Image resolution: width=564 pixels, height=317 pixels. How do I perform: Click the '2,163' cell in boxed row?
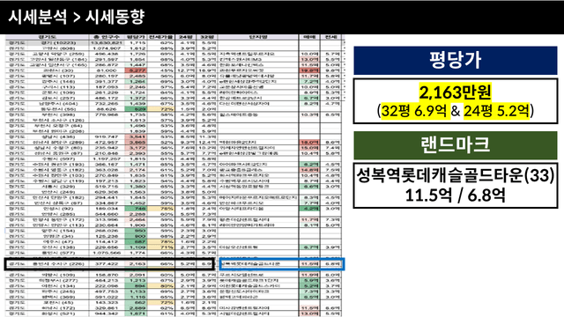pyautogui.click(x=136, y=264)
